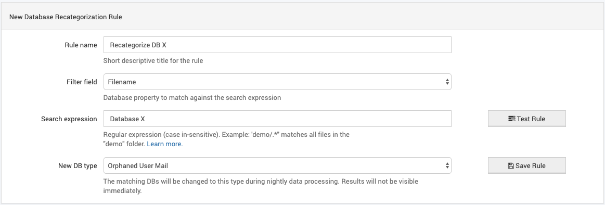Image resolution: width=605 pixels, height=205 pixels.
Task: Click the Search expression label
Action: click(x=69, y=119)
